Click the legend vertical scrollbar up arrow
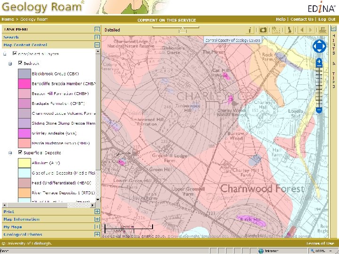Viewport: 339px width, 254px height. [x=98, y=51]
